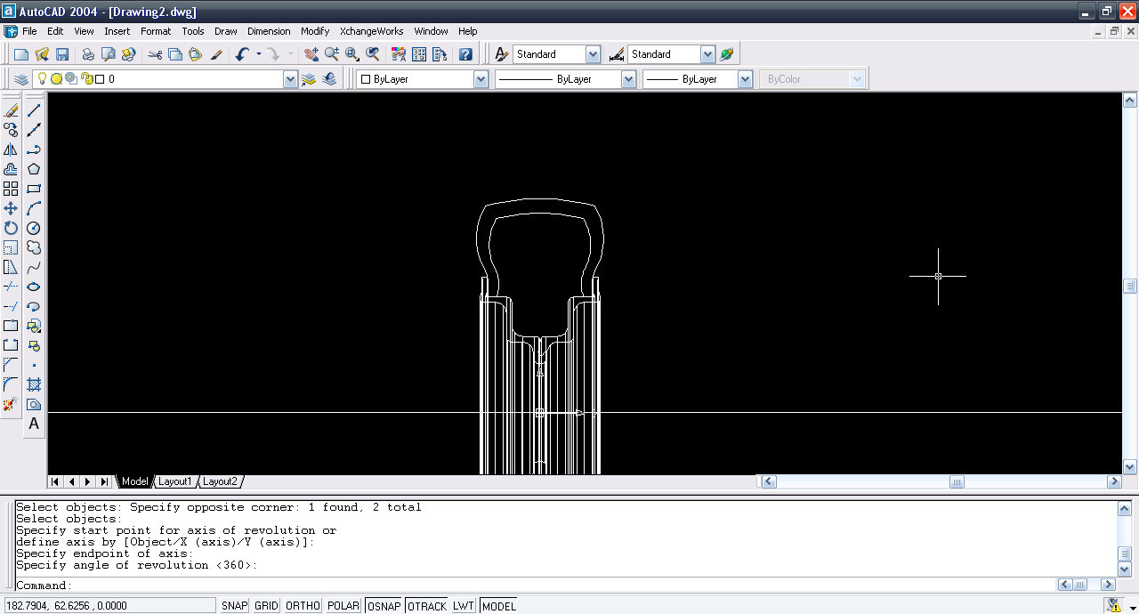Select the Spline tool
The width and height of the screenshot is (1139, 614).
coord(34,267)
